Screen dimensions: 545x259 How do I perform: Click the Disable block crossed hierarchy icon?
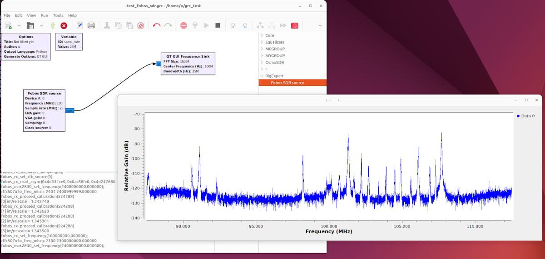tap(272, 25)
